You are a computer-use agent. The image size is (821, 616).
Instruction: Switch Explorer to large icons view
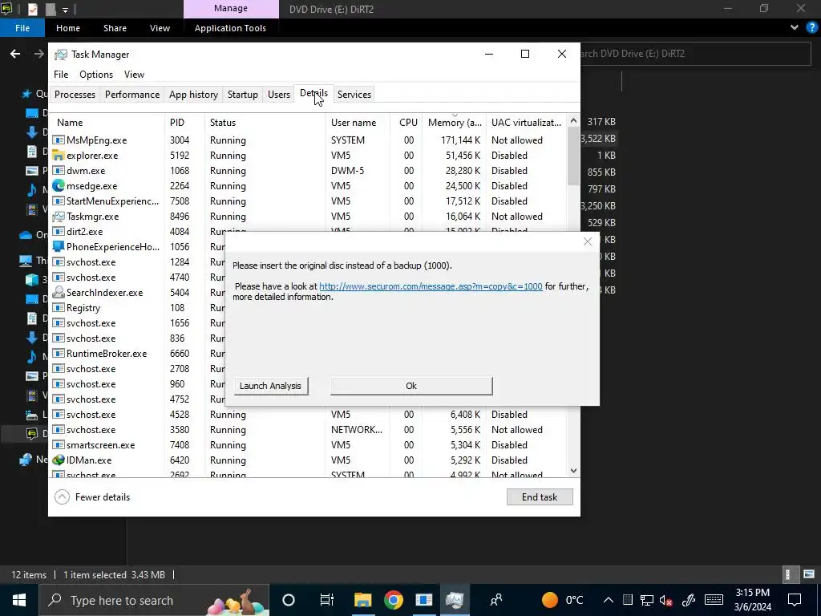point(809,574)
